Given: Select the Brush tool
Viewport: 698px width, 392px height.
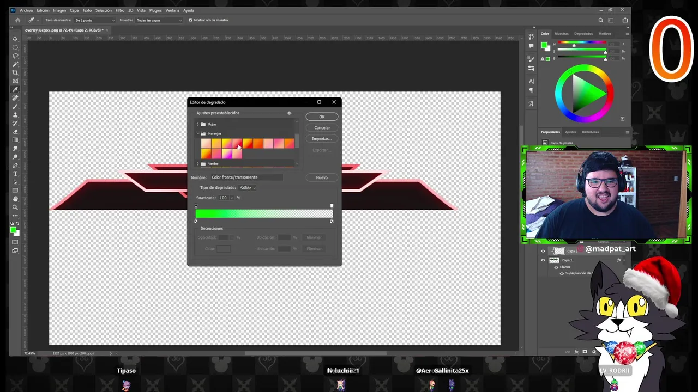Looking at the screenshot, I should click(15, 106).
